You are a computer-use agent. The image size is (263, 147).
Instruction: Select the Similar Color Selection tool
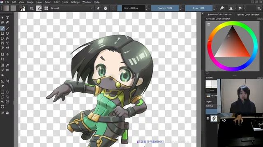coord(7,102)
